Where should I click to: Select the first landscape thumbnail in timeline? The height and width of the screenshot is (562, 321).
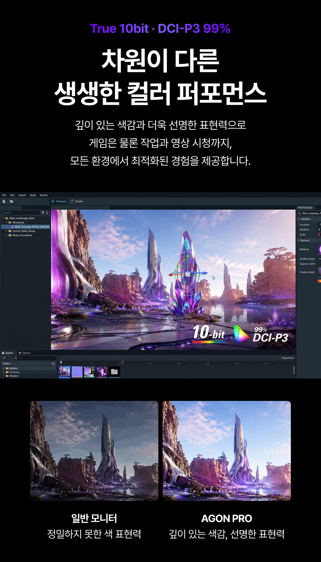[65, 372]
